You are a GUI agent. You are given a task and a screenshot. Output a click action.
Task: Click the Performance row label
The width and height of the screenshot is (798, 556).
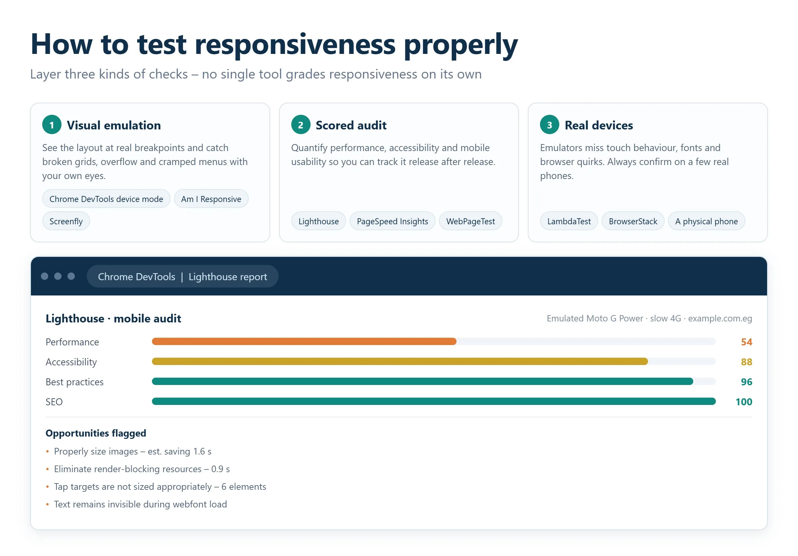(72, 342)
